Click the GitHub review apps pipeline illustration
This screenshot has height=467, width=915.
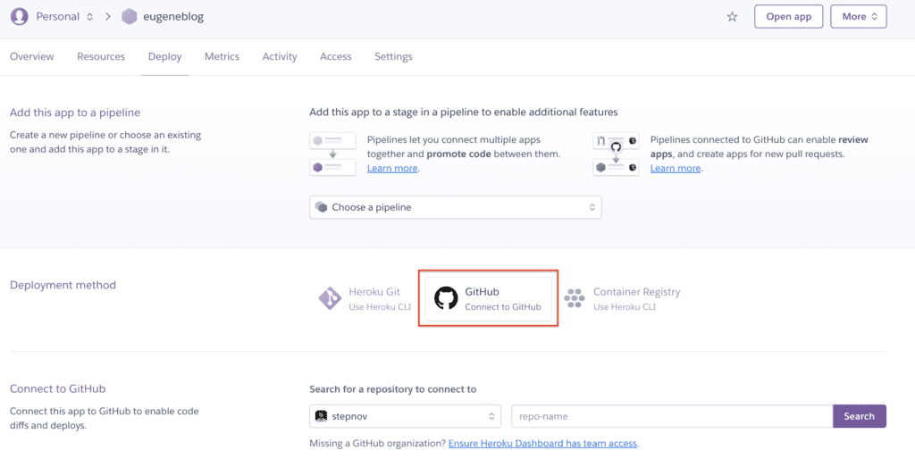point(616,154)
